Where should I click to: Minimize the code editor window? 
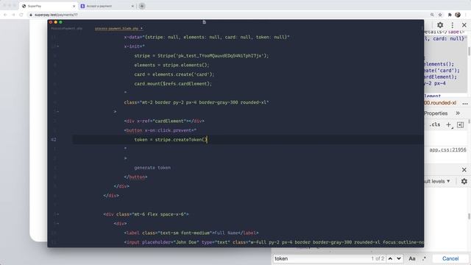point(56,22)
